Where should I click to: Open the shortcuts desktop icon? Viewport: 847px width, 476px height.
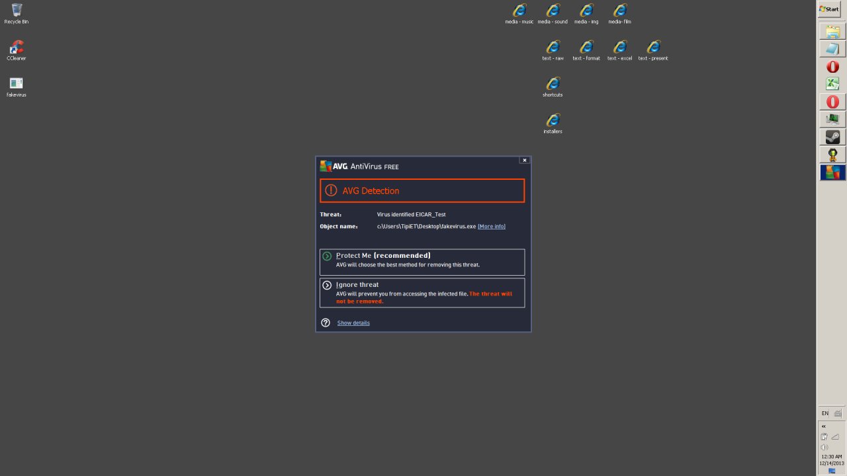[x=553, y=87]
